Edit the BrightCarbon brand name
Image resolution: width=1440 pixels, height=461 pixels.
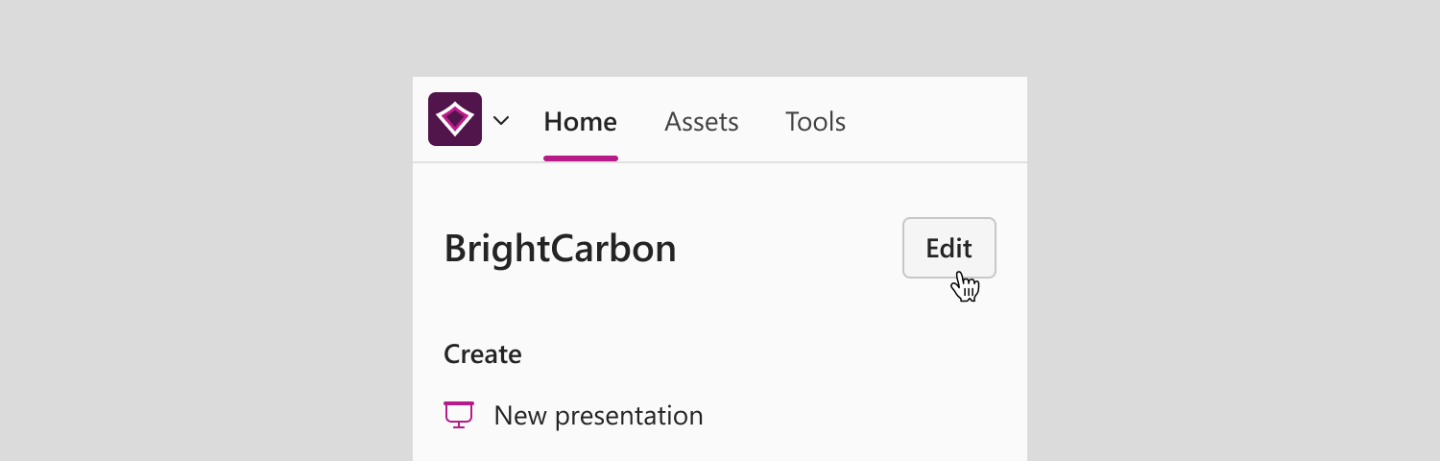(949, 248)
